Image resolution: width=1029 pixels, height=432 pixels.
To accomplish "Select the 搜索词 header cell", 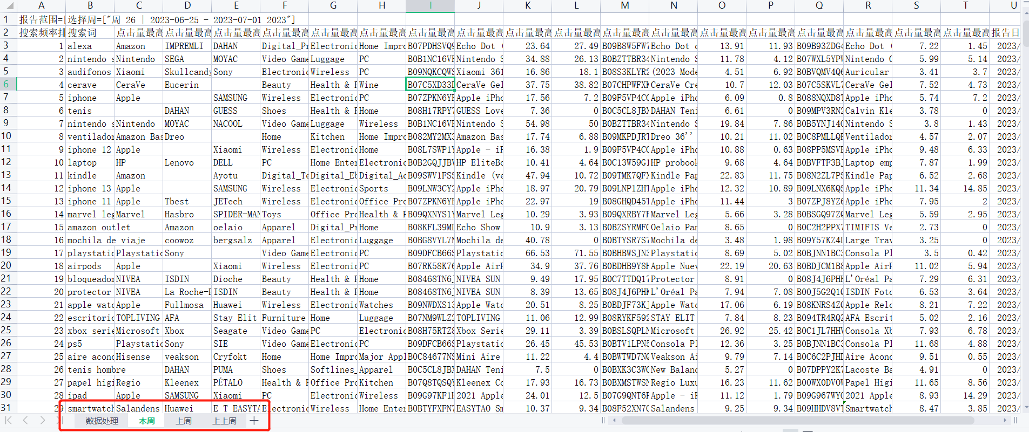I will (90, 33).
